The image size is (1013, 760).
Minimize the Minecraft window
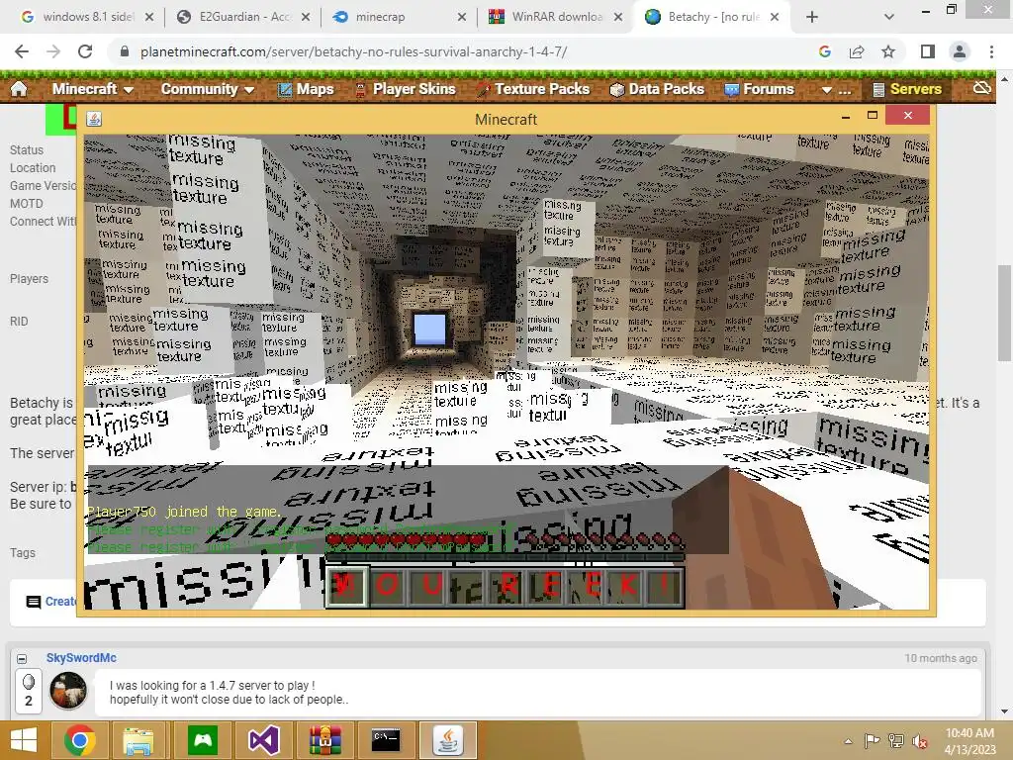pos(846,117)
